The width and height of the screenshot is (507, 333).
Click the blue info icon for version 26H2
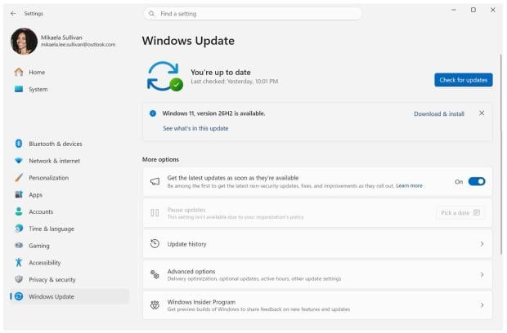pyautogui.click(x=153, y=113)
